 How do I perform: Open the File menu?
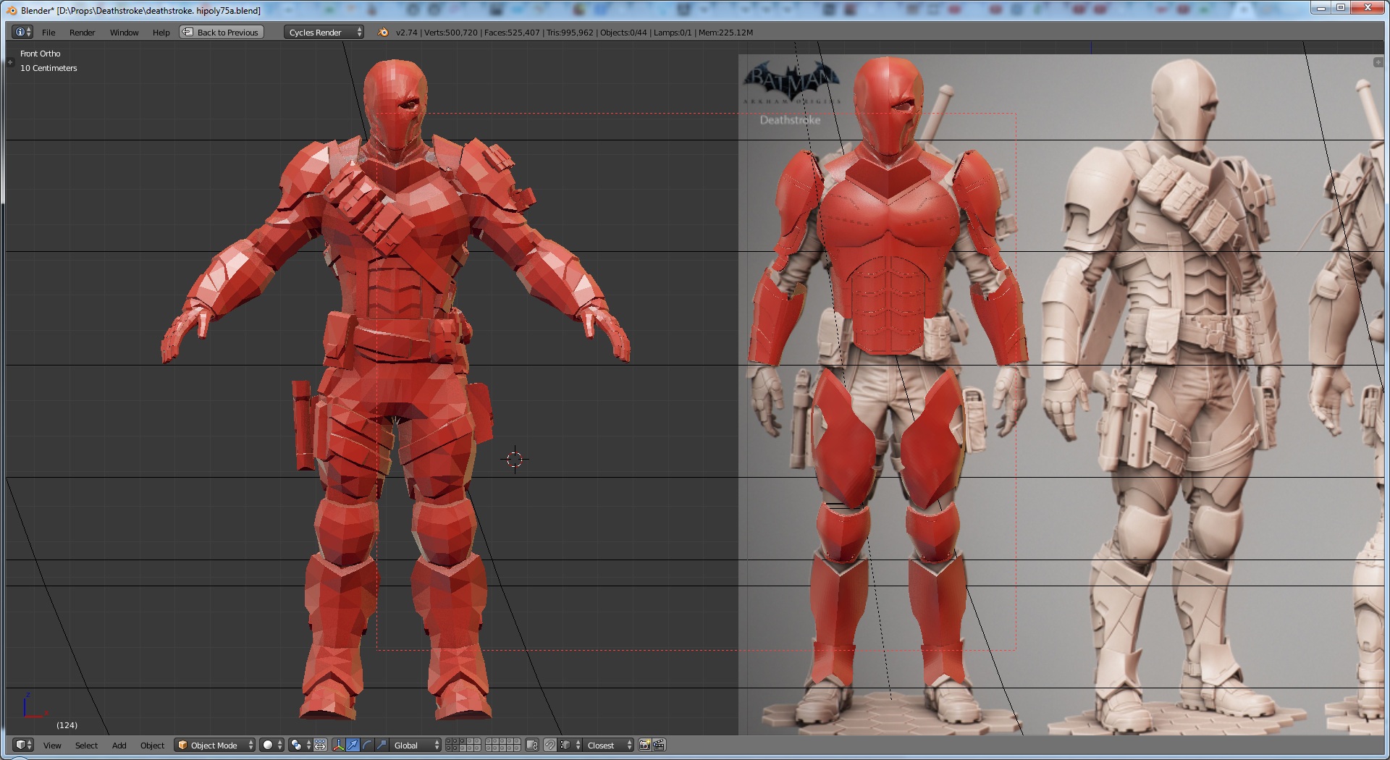pyautogui.click(x=49, y=33)
